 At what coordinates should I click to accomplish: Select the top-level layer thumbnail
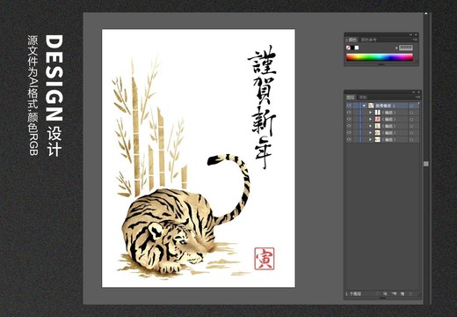point(371,106)
